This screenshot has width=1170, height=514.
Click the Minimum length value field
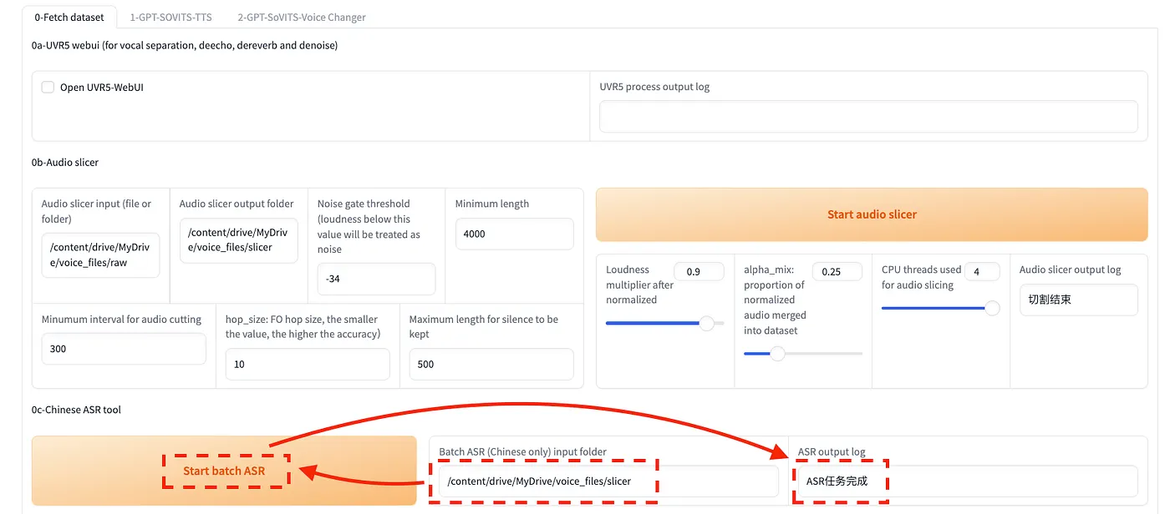514,234
